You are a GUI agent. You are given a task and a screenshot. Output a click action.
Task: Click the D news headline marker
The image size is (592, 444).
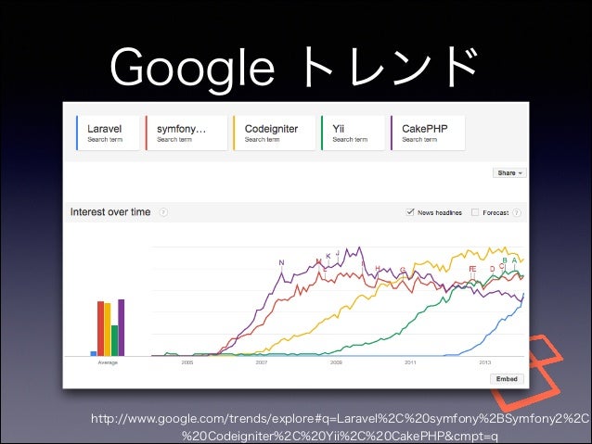(x=492, y=269)
